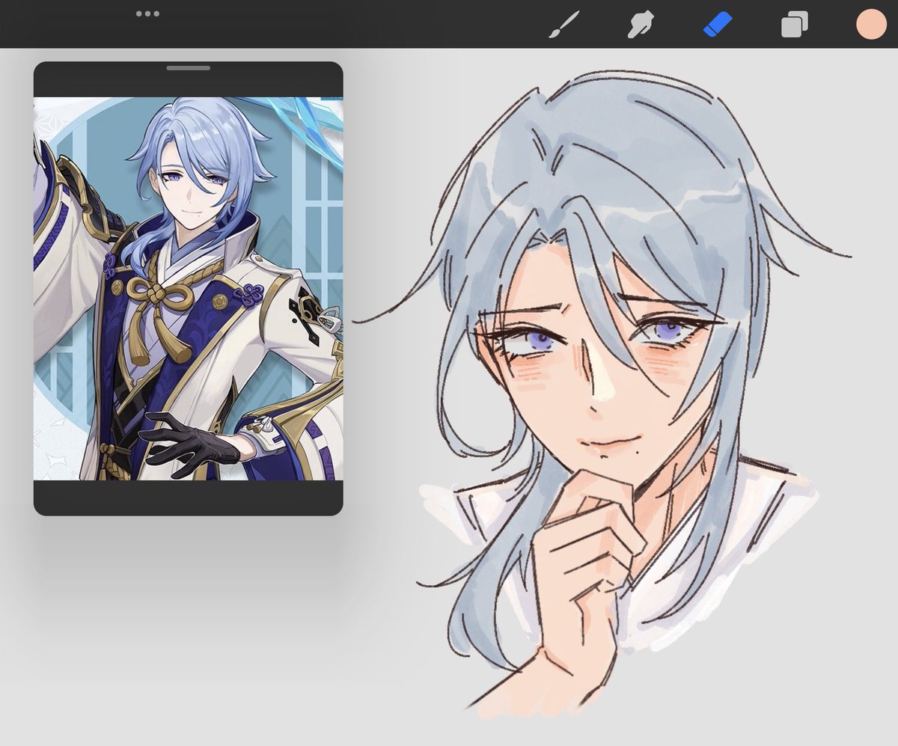Open the three-dot options menu
Screen dimensions: 898x746
click(x=147, y=13)
